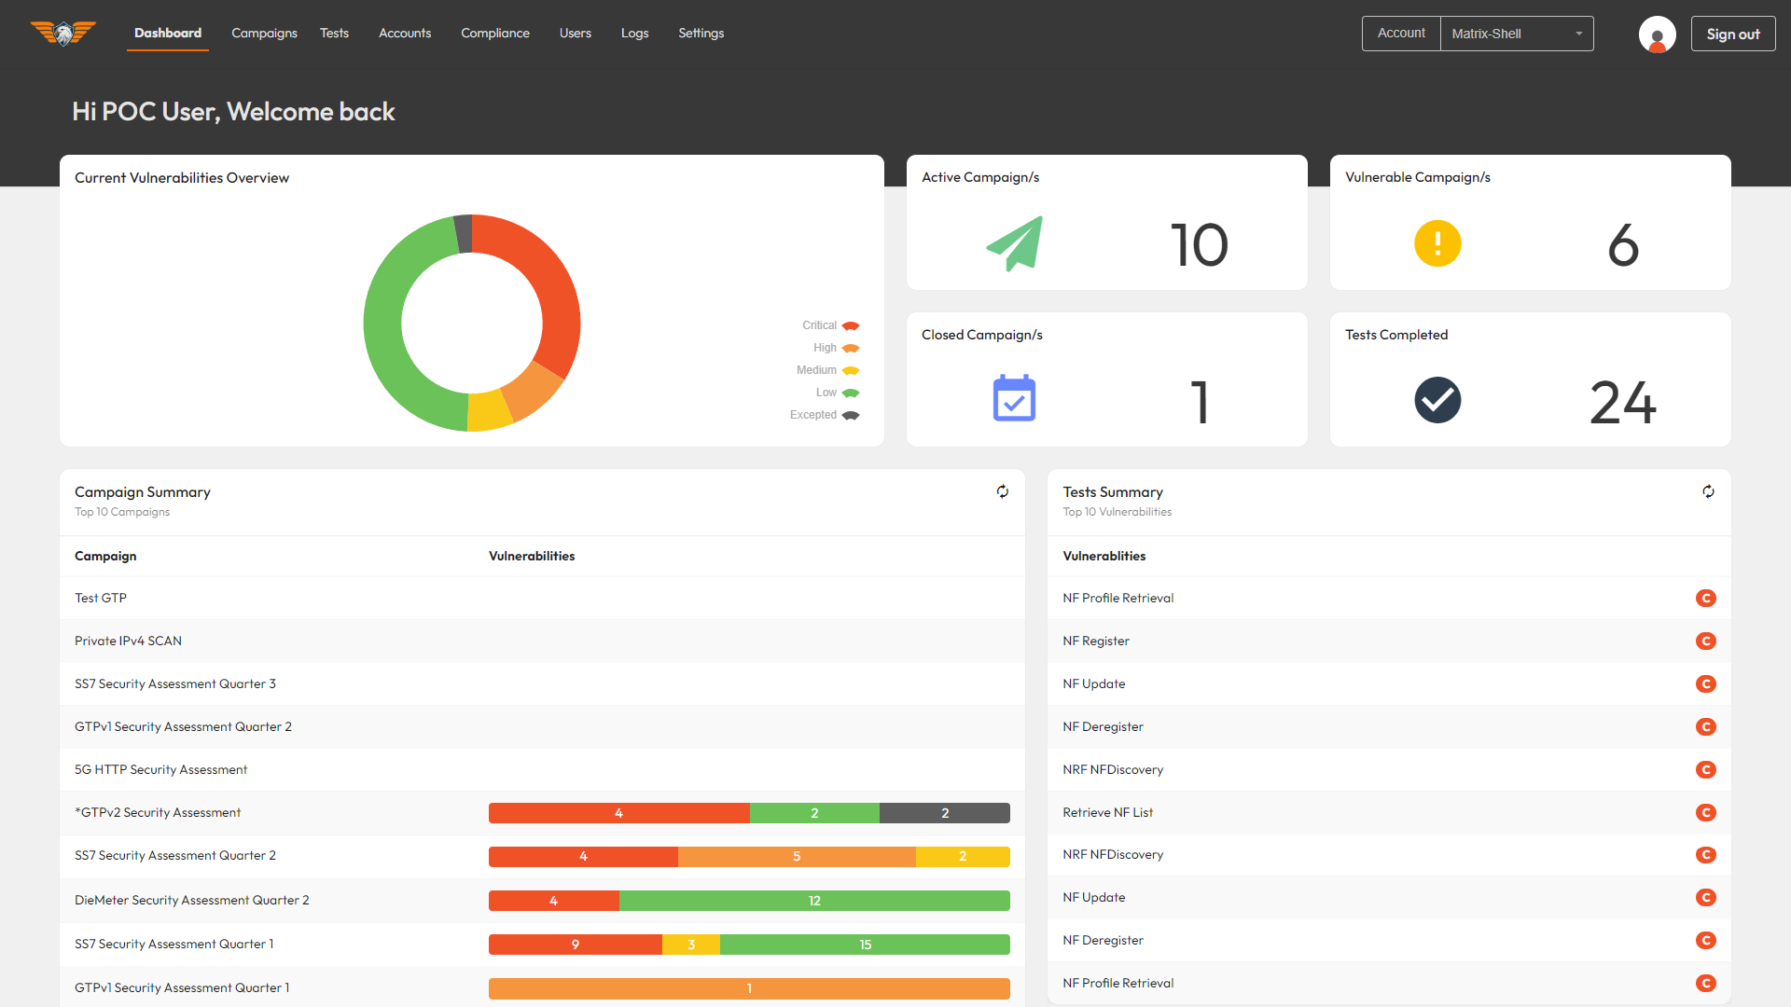Image resolution: width=1791 pixels, height=1007 pixels.
Task: Click the Tests Completed checkmark icon
Action: (x=1437, y=400)
